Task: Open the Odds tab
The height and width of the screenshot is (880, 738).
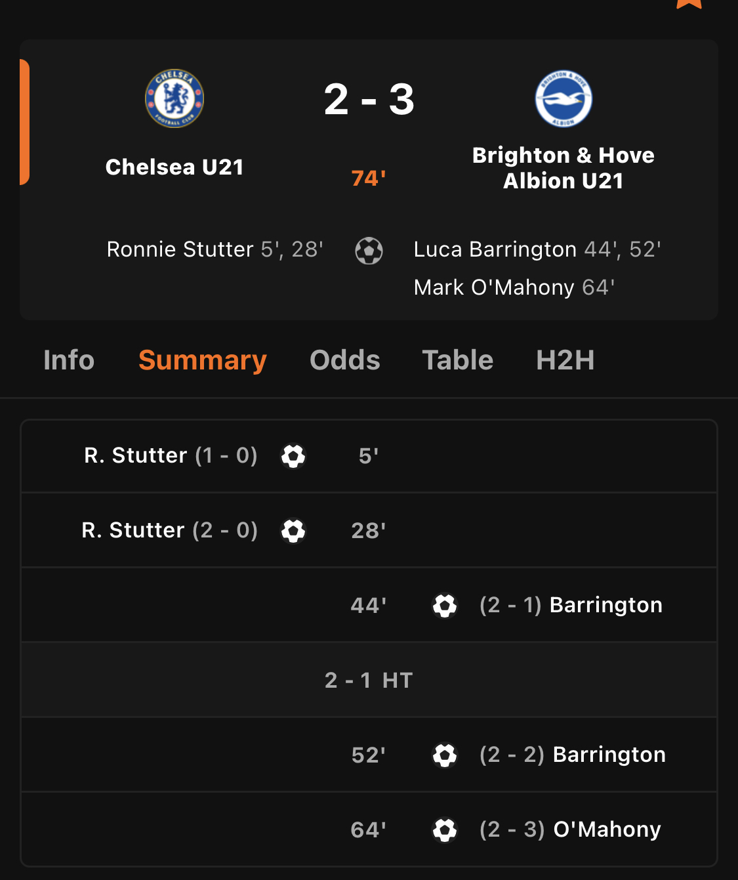Action: [345, 360]
